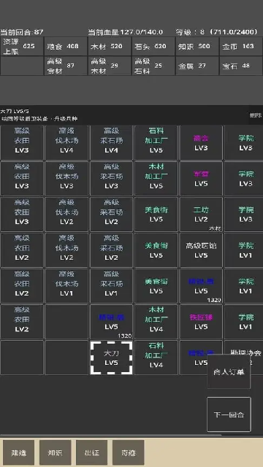Image resolution: width=263 pixels, height=467 pixels.
Task: Choose the 石料加工厂 LV4 tile
Action: point(156,358)
